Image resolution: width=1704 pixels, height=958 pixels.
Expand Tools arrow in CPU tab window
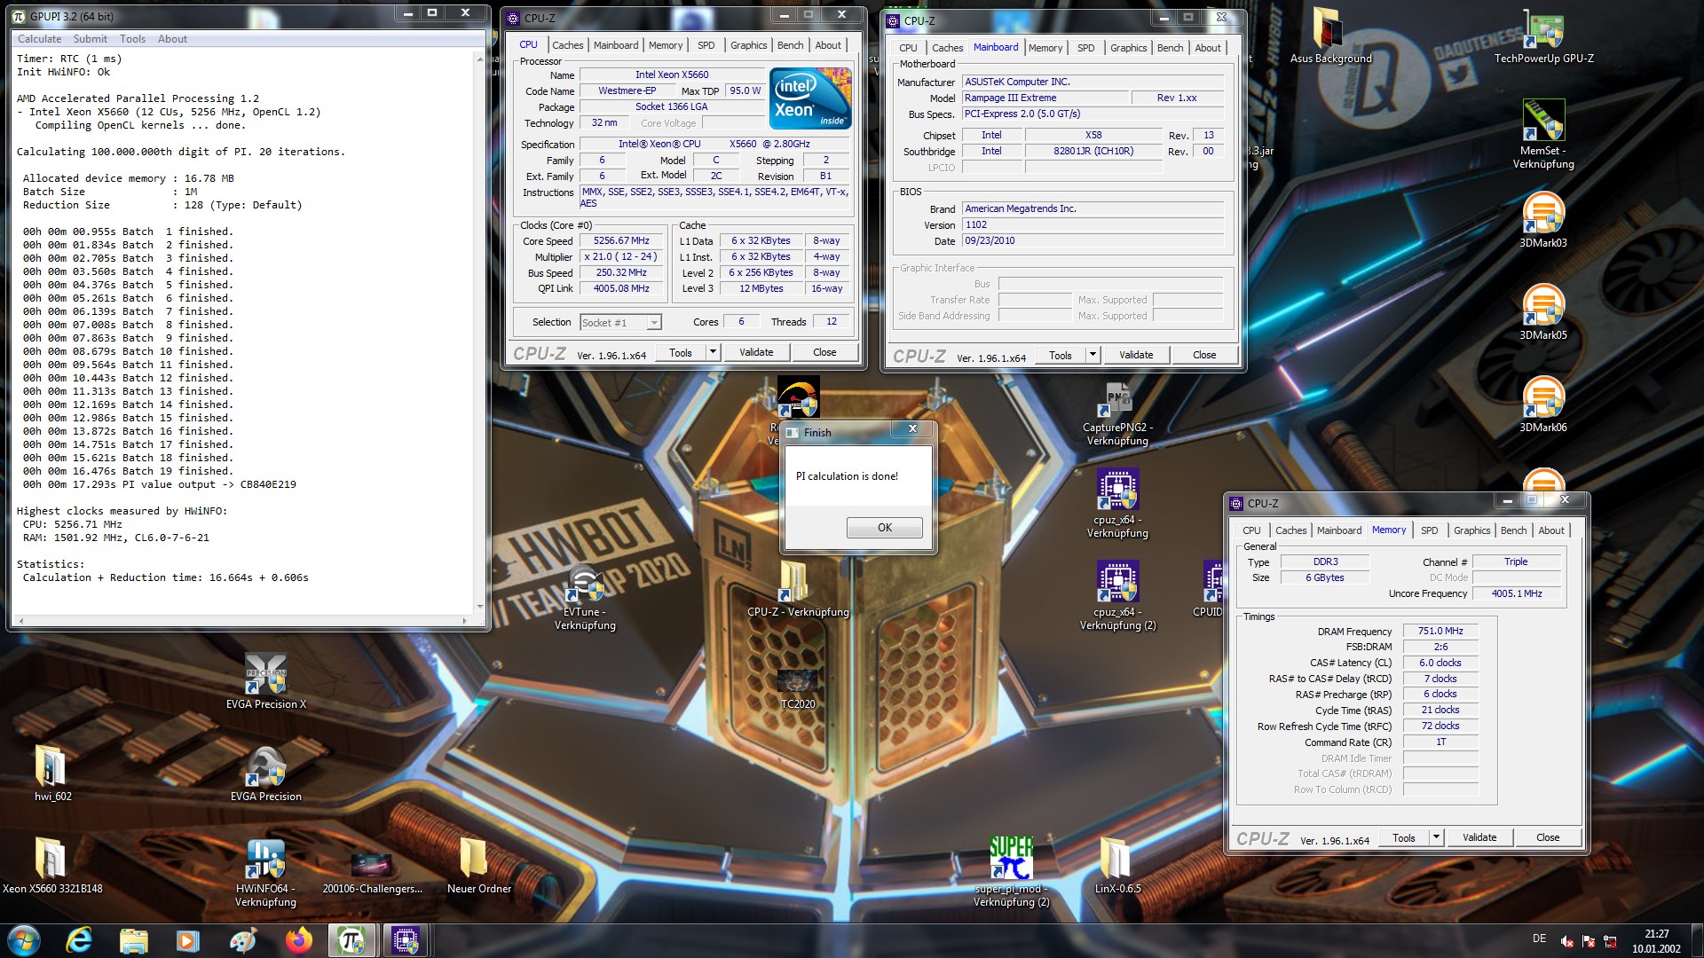tap(713, 352)
